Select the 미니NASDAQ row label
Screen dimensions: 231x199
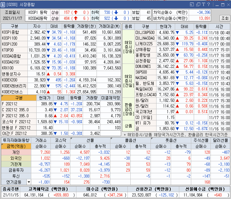point(145,38)
